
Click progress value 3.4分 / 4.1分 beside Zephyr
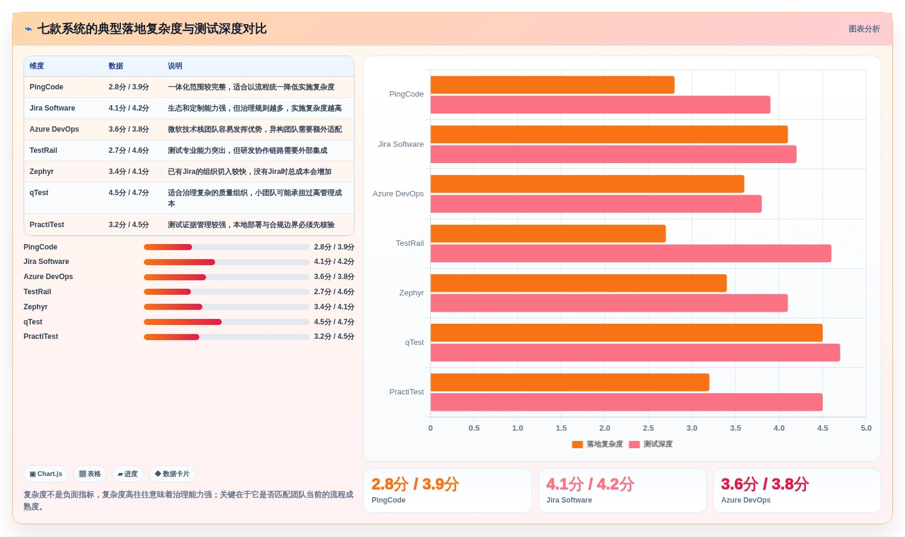(x=334, y=307)
